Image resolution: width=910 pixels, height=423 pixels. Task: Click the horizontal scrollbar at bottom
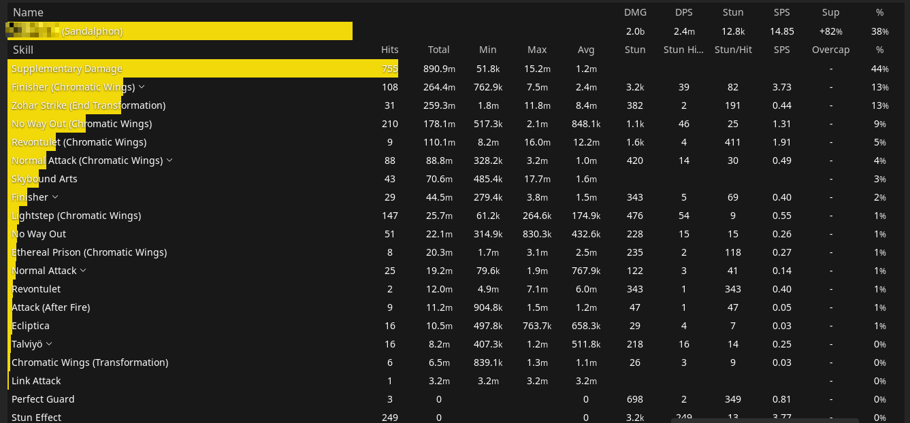point(775,420)
